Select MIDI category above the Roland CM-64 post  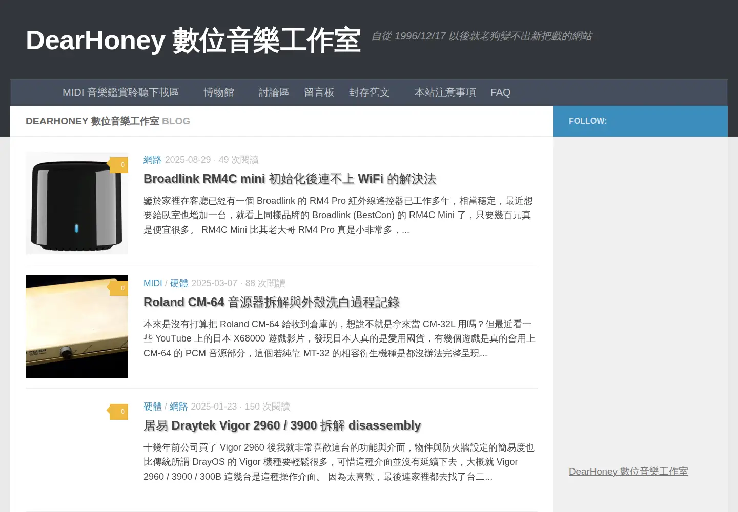(153, 283)
